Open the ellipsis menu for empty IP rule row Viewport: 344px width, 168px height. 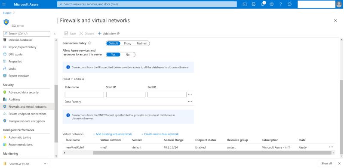click(190, 94)
